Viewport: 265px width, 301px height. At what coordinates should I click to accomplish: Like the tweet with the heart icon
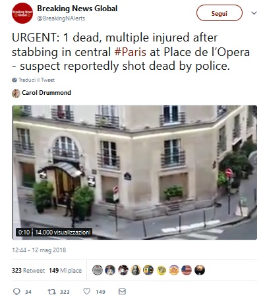(87, 291)
